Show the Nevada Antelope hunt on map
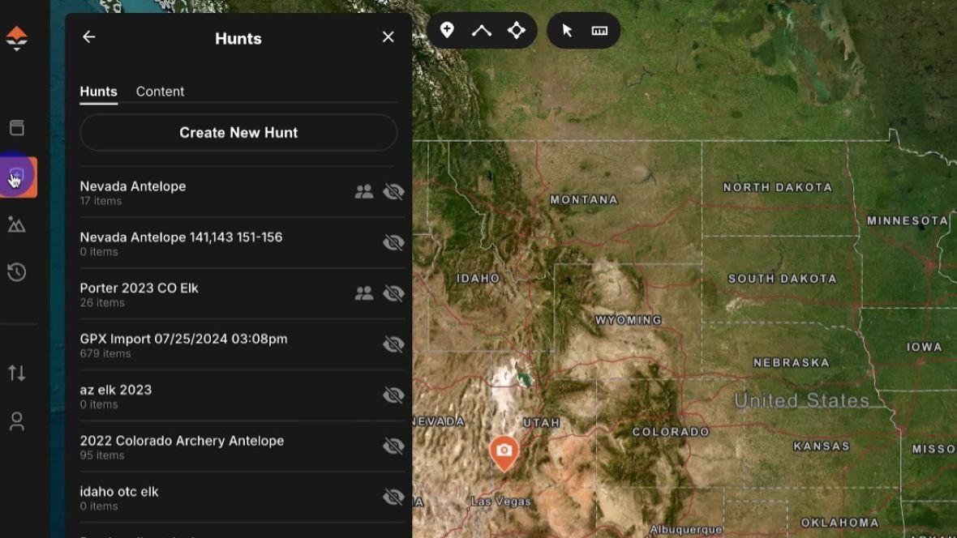Viewport: 957px width, 538px height. click(x=393, y=192)
